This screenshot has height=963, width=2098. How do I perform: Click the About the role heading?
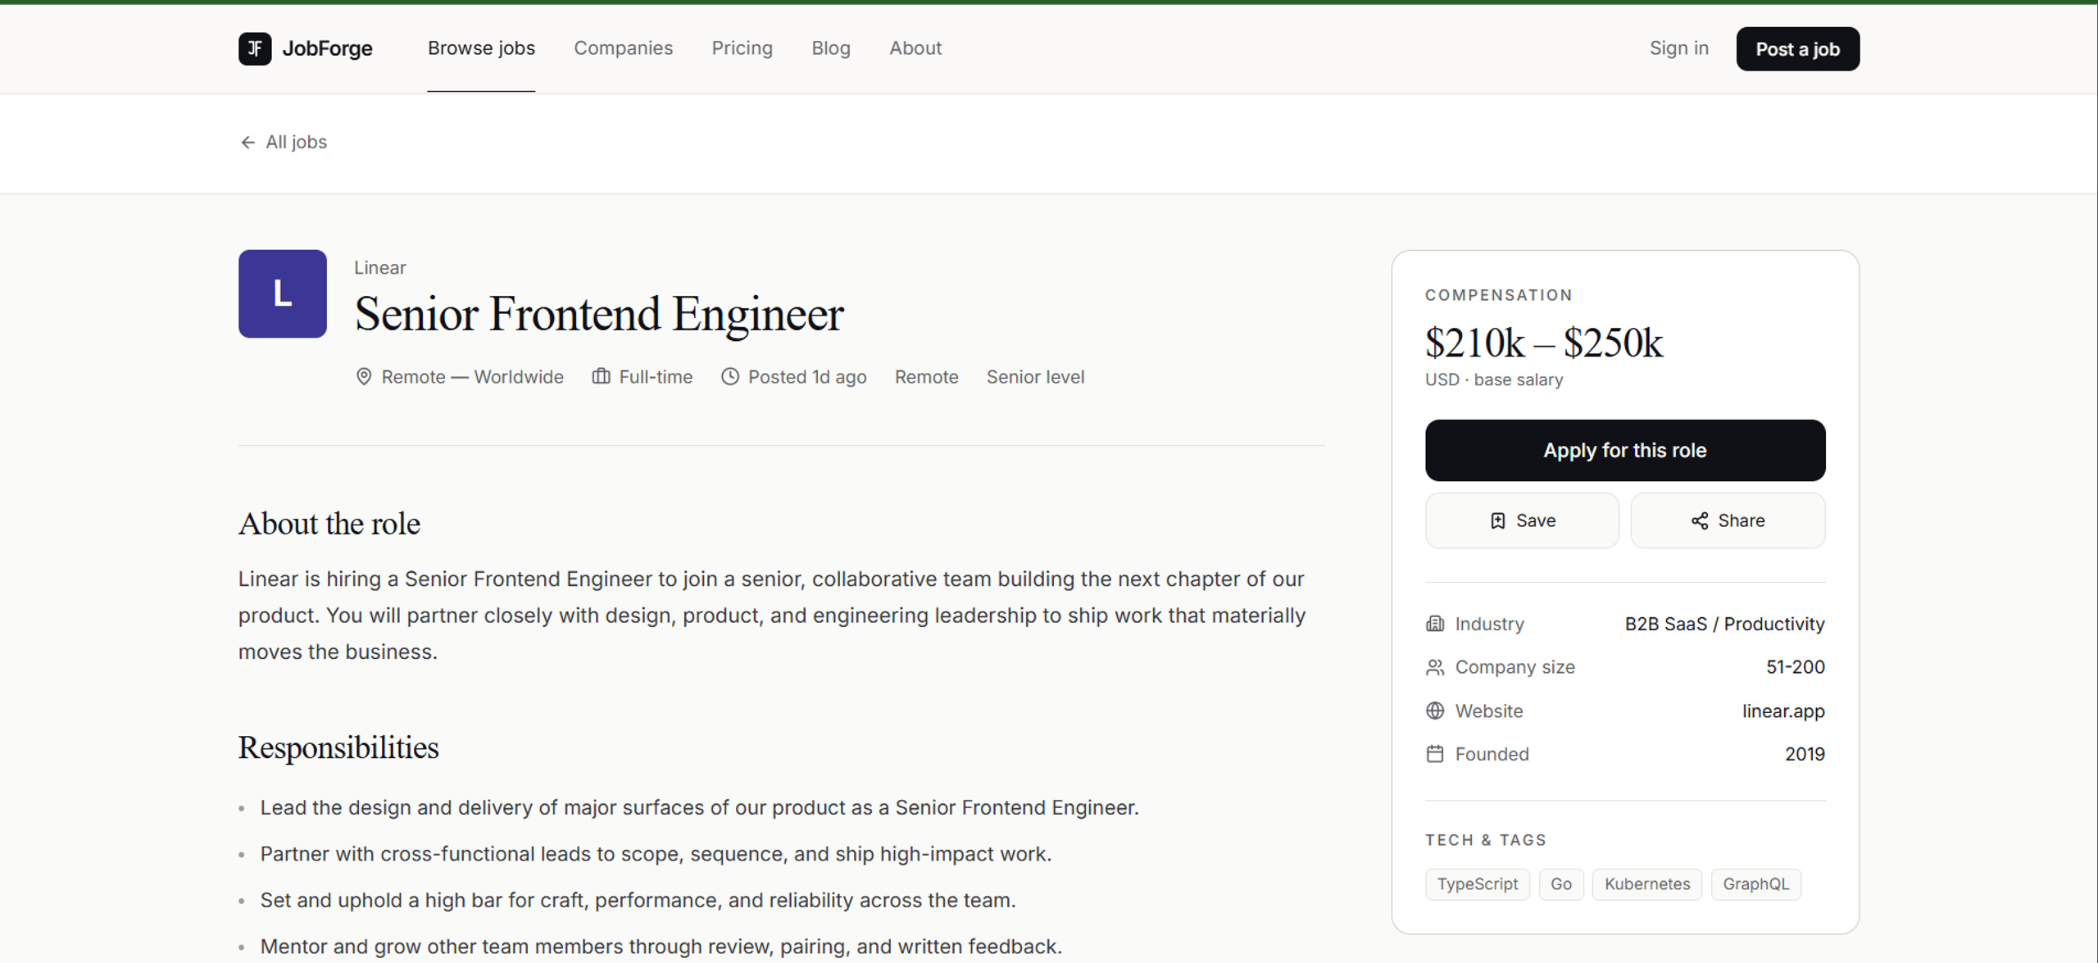pyautogui.click(x=329, y=524)
